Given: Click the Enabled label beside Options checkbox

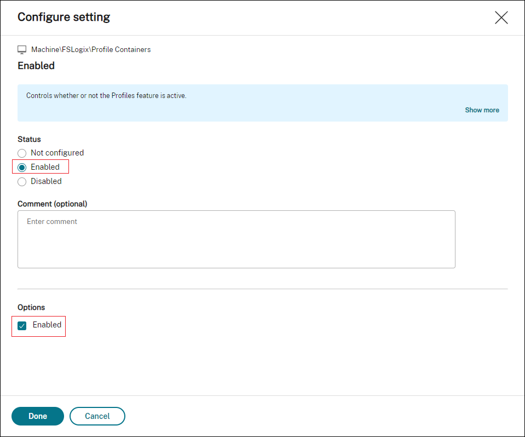Looking at the screenshot, I should pos(47,325).
